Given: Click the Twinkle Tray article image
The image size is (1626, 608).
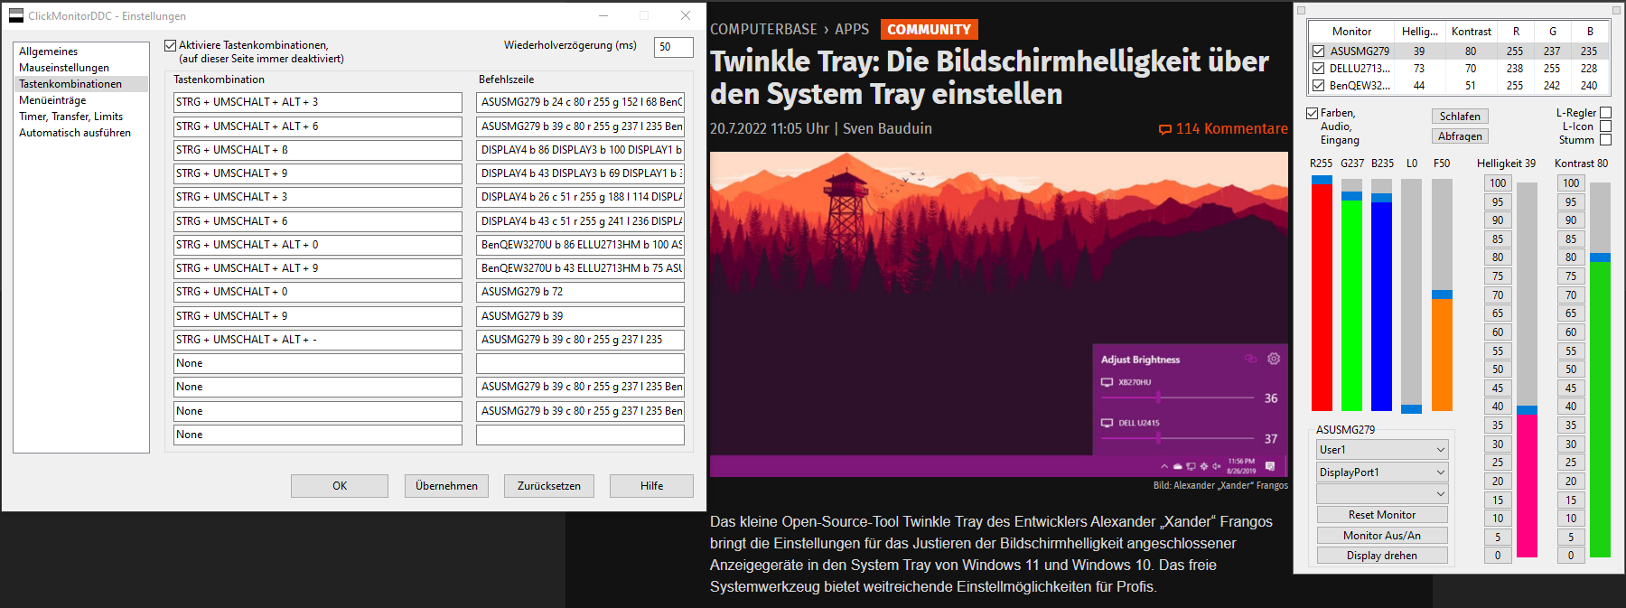Looking at the screenshot, I should [999, 314].
